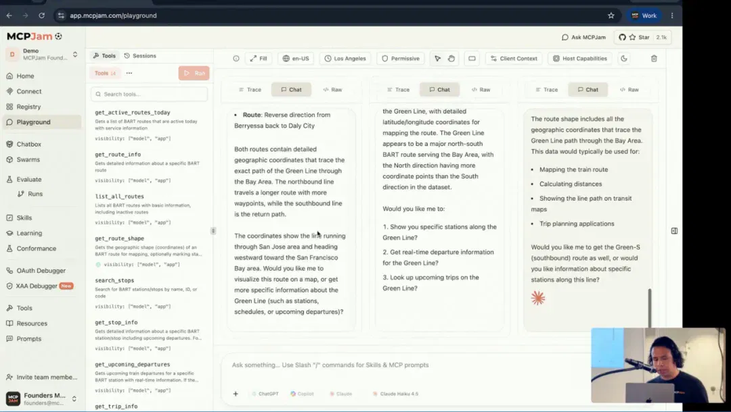This screenshot has height=412, width=731.
Task: Select the Copilot host option
Action: [x=302, y=394]
